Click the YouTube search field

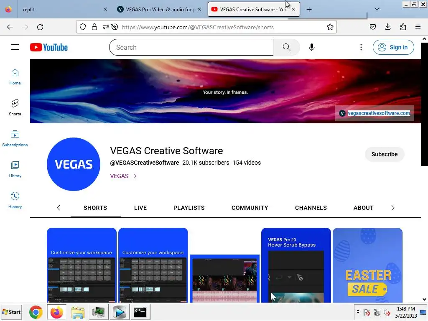pos(191,47)
